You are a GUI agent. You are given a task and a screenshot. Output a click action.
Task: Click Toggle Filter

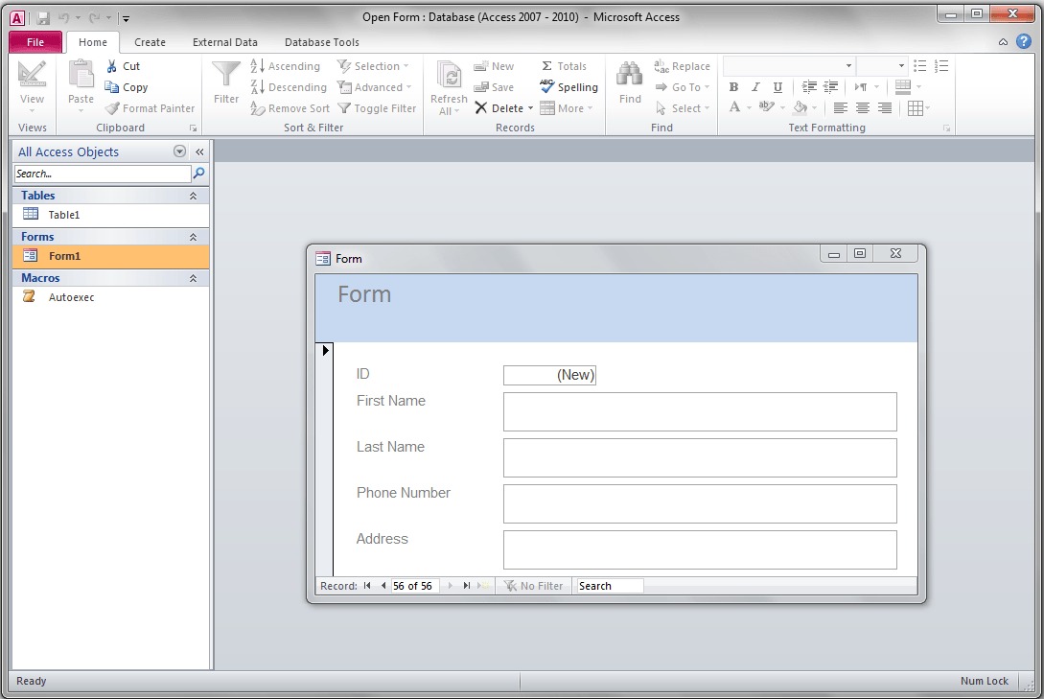click(x=377, y=108)
